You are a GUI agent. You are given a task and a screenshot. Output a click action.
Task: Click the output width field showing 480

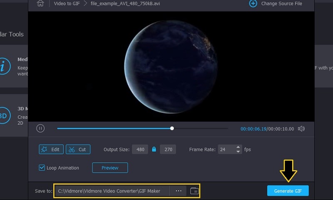point(140,149)
